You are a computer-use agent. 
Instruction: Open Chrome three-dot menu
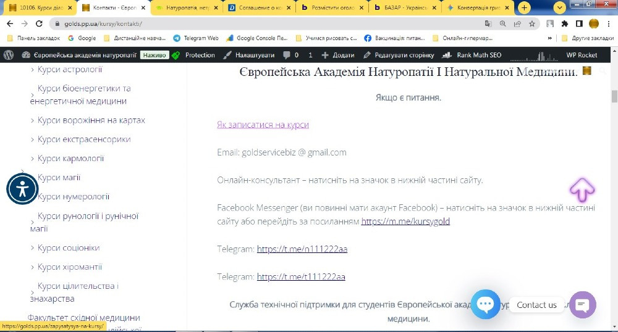[x=609, y=23]
